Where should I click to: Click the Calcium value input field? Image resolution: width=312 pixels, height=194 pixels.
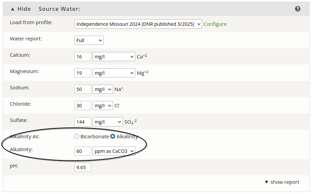coord(83,57)
